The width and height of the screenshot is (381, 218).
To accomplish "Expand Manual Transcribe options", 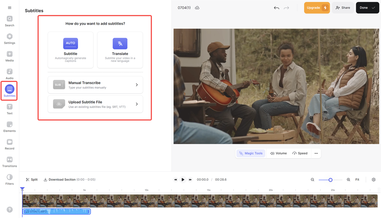I will click(95, 85).
